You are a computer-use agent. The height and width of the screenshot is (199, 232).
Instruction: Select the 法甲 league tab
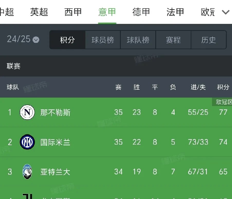175,12
